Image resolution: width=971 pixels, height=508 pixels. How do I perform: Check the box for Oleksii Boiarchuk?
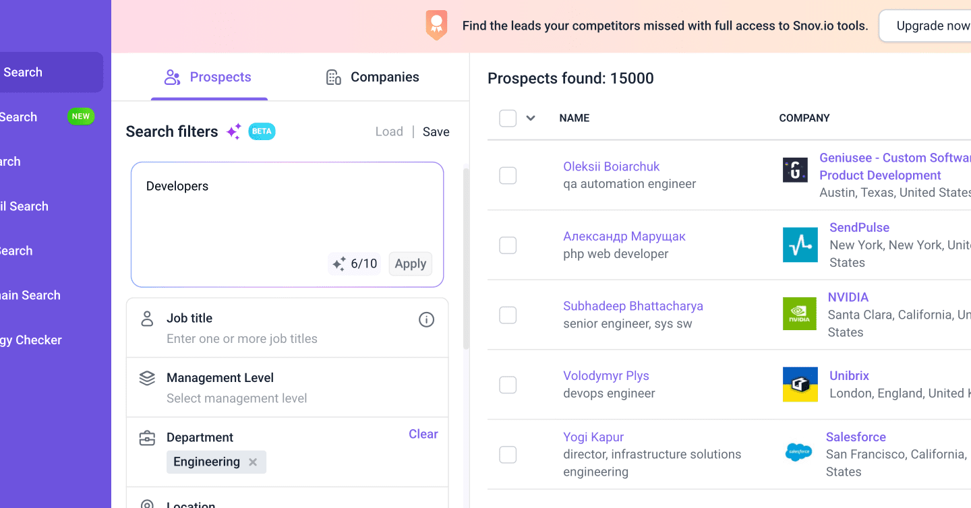coord(508,176)
